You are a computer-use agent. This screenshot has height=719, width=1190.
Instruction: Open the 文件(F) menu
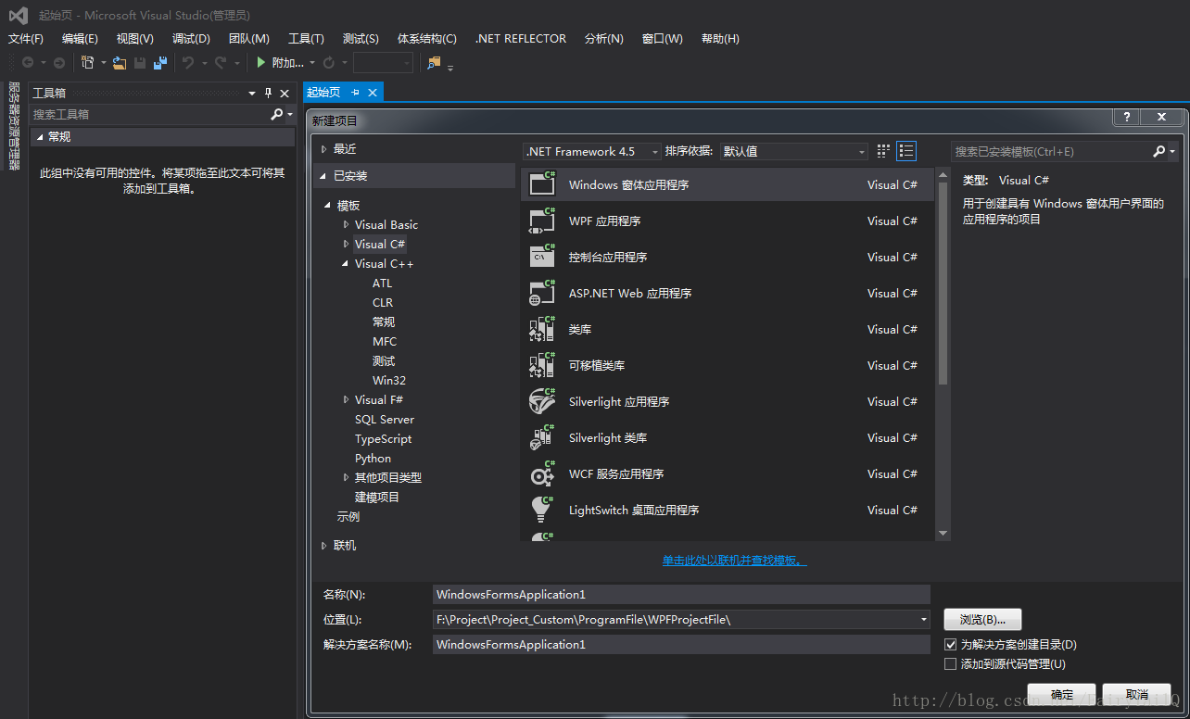pyautogui.click(x=26, y=38)
